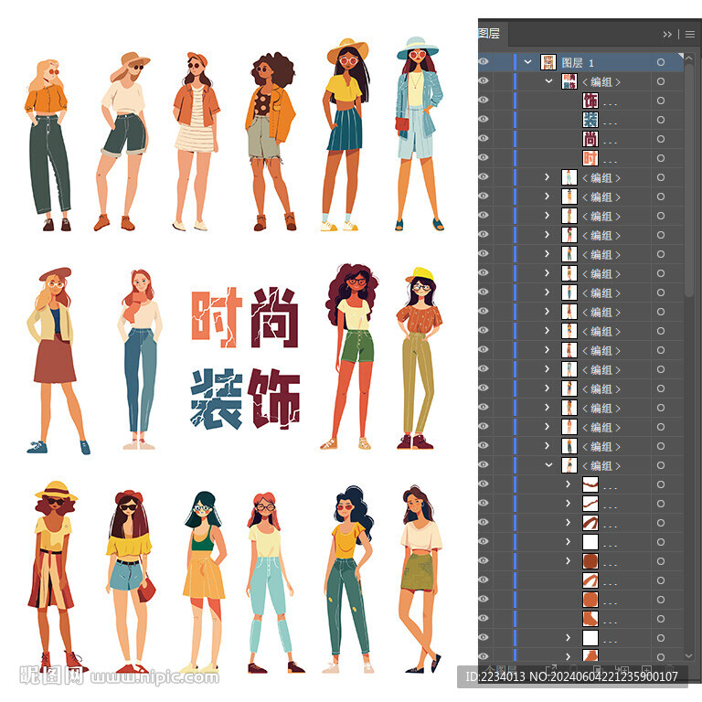
Task: Click target circle of the 装 sublayer
Action: pos(661,120)
